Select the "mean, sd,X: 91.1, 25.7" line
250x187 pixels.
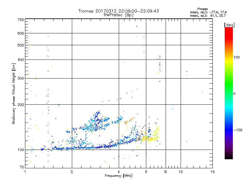click(x=208, y=16)
